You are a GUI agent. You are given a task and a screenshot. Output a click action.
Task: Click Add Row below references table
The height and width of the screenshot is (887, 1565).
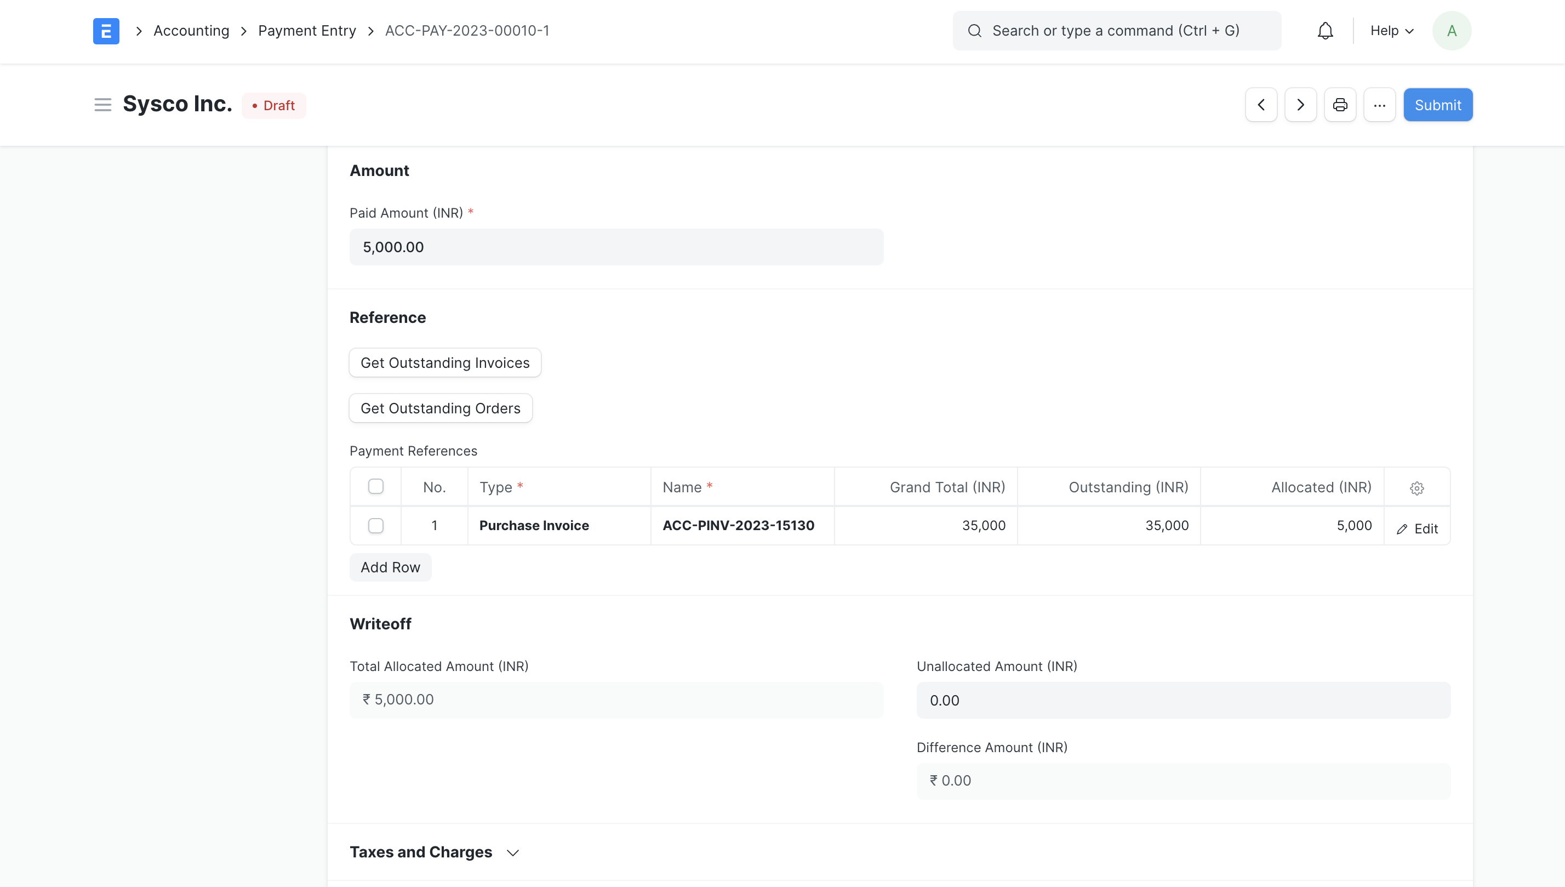(x=390, y=567)
